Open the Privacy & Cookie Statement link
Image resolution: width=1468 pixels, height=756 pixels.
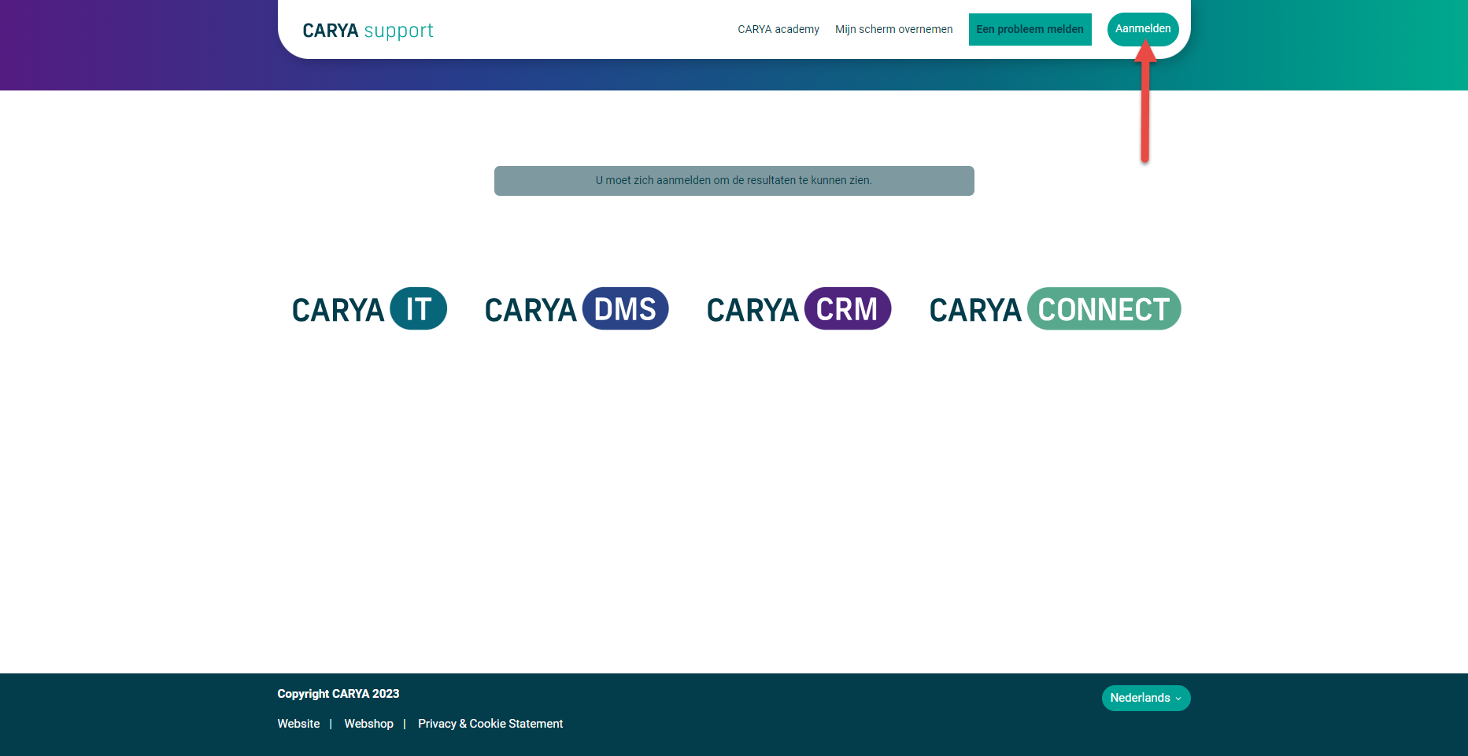[490, 724]
